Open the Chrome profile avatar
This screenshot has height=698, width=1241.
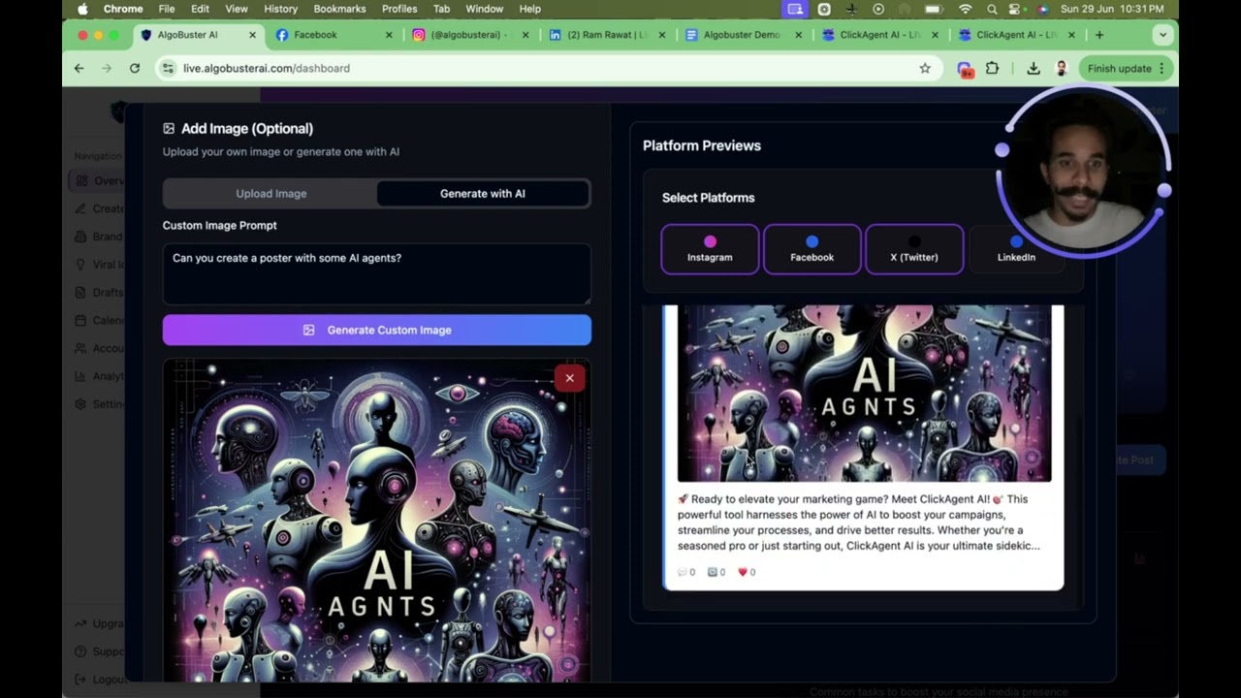coord(1062,68)
